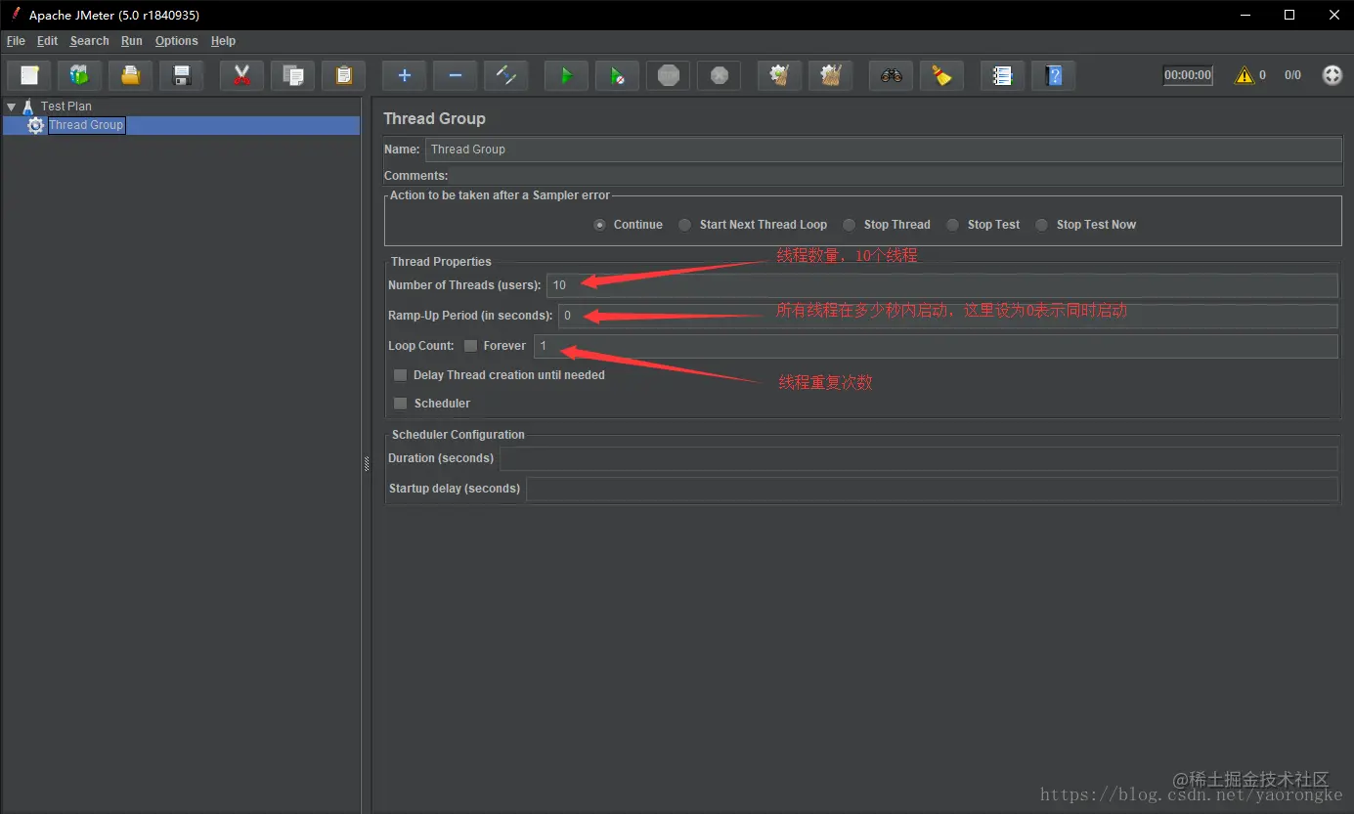
Task: Click the Copy icon in toolbar
Action: click(x=293, y=75)
